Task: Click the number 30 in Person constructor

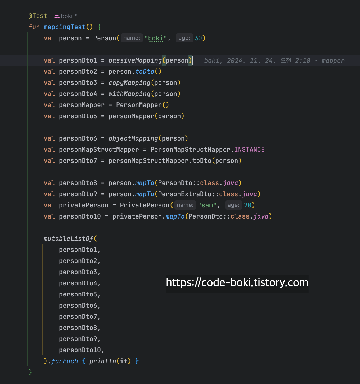Action: [198, 38]
